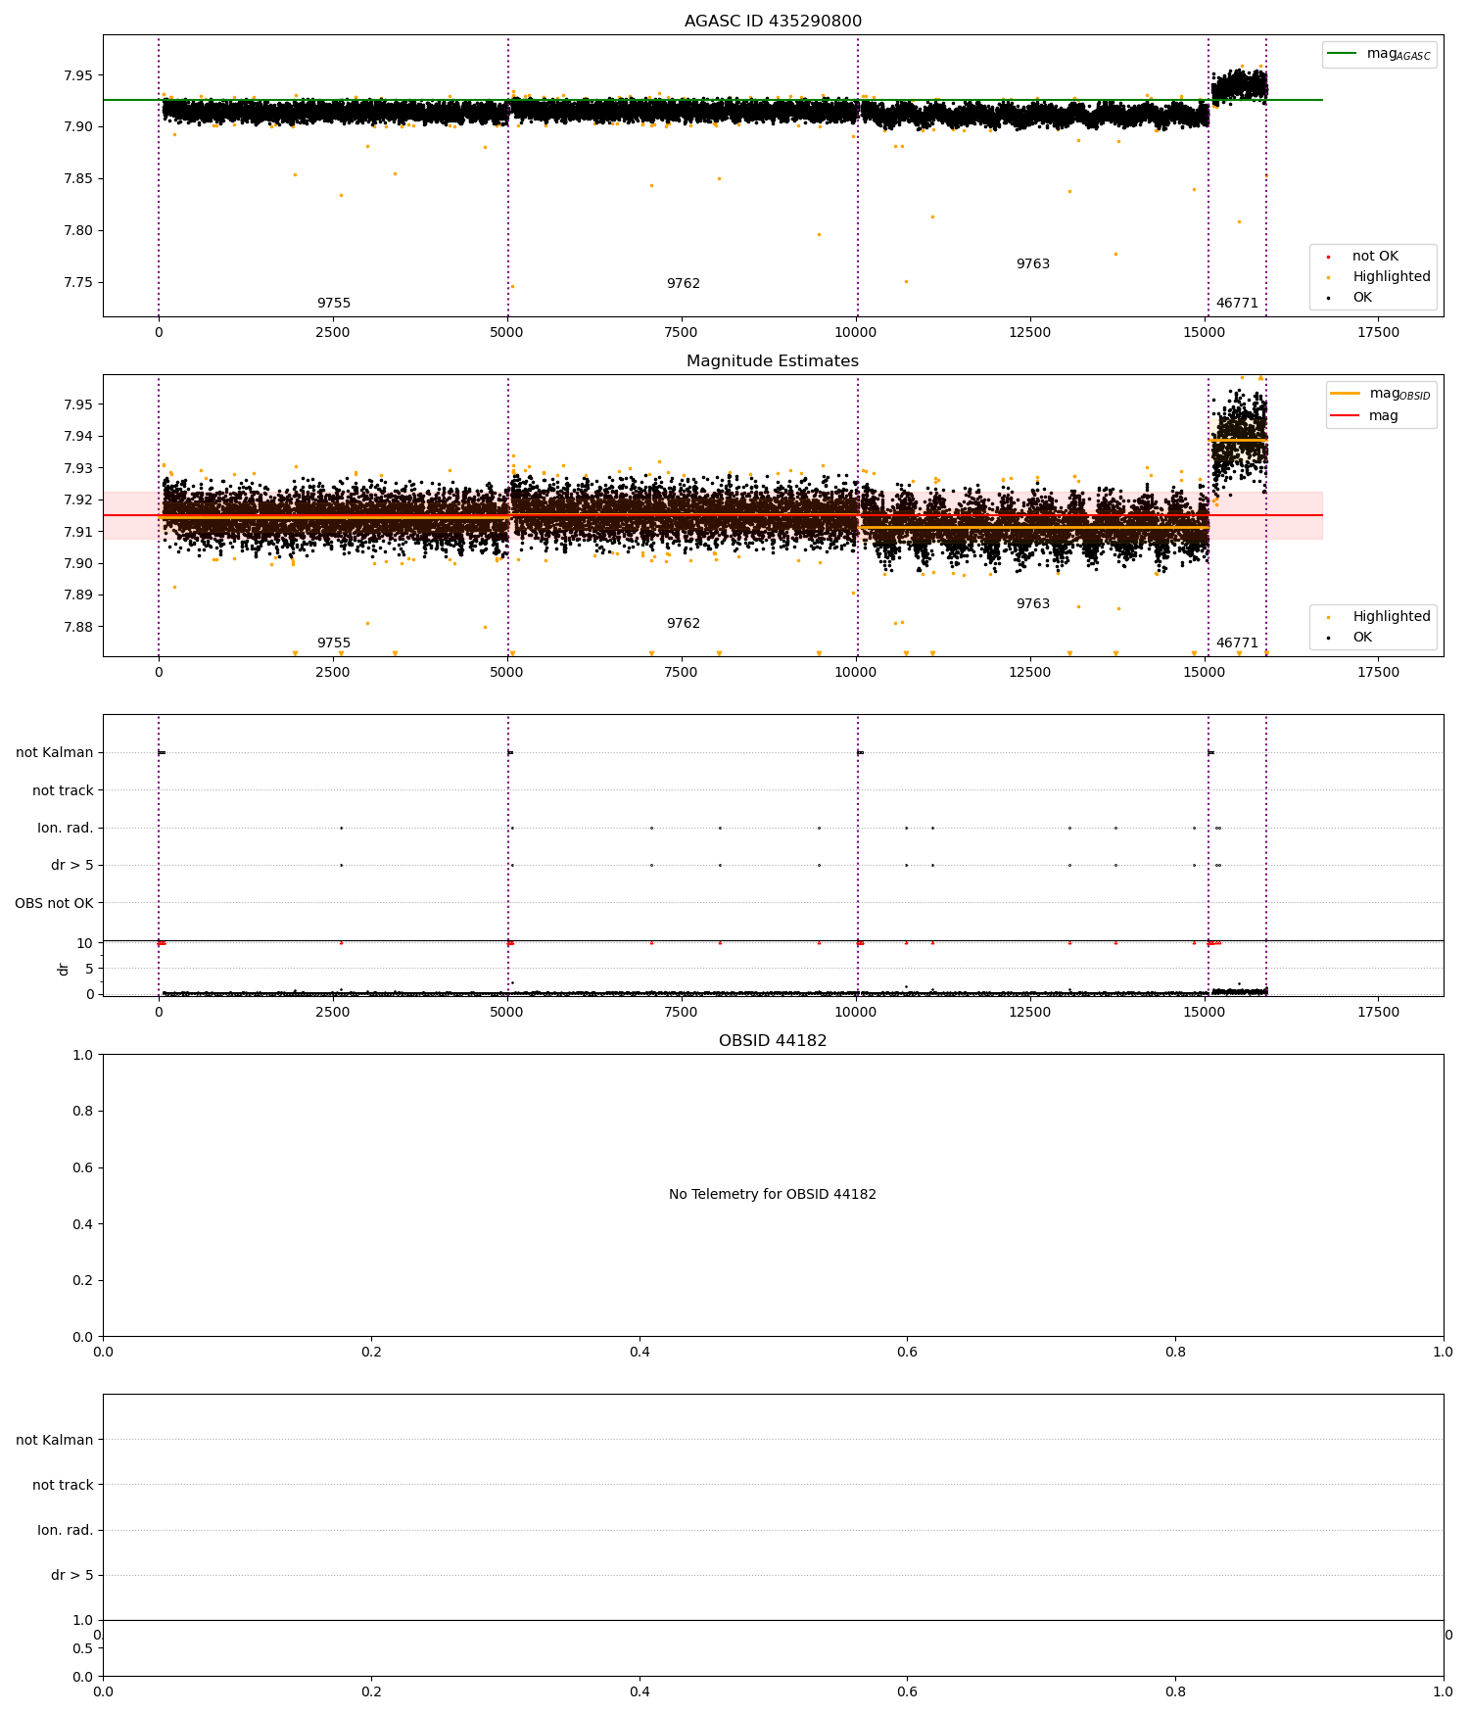This screenshot has width=1469, height=1714.
Task: Click 'Highlighted' legend entry in Magnitude Estimates plot
Action: [x=1392, y=617]
